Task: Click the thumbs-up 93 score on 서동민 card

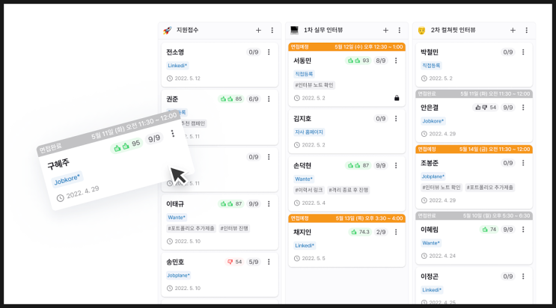Action: click(358, 61)
